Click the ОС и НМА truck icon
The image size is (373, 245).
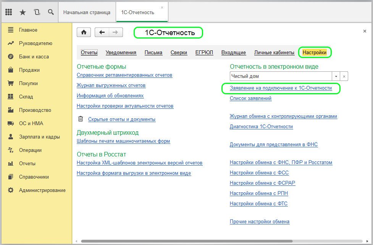[11, 123]
